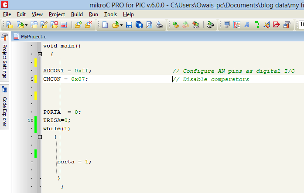Open the Project Settings side panel
304x193 pixels.
(4, 57)
